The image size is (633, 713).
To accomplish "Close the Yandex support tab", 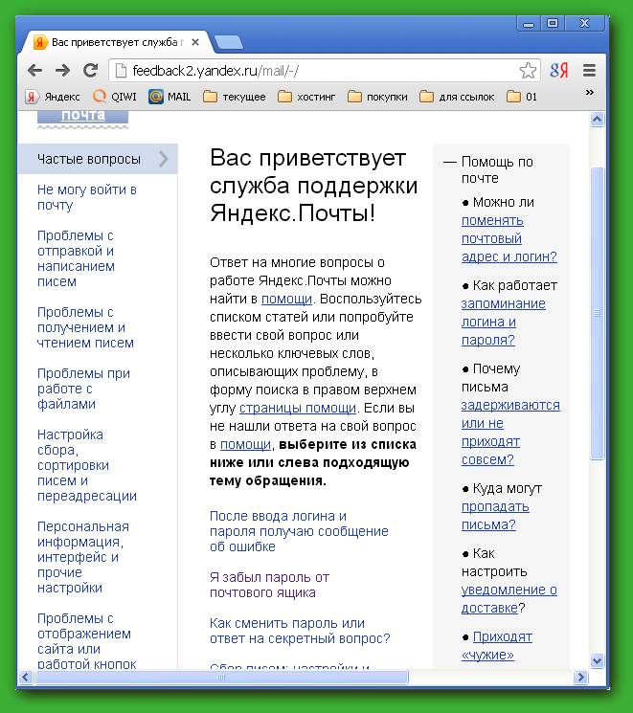I will click(x=195, y=42).
